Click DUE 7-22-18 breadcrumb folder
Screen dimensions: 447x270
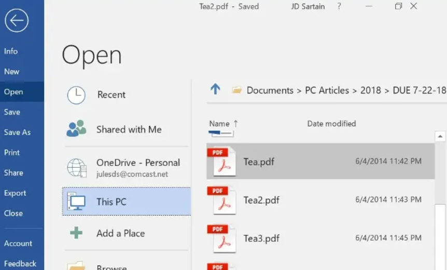(x=420, y=90)
